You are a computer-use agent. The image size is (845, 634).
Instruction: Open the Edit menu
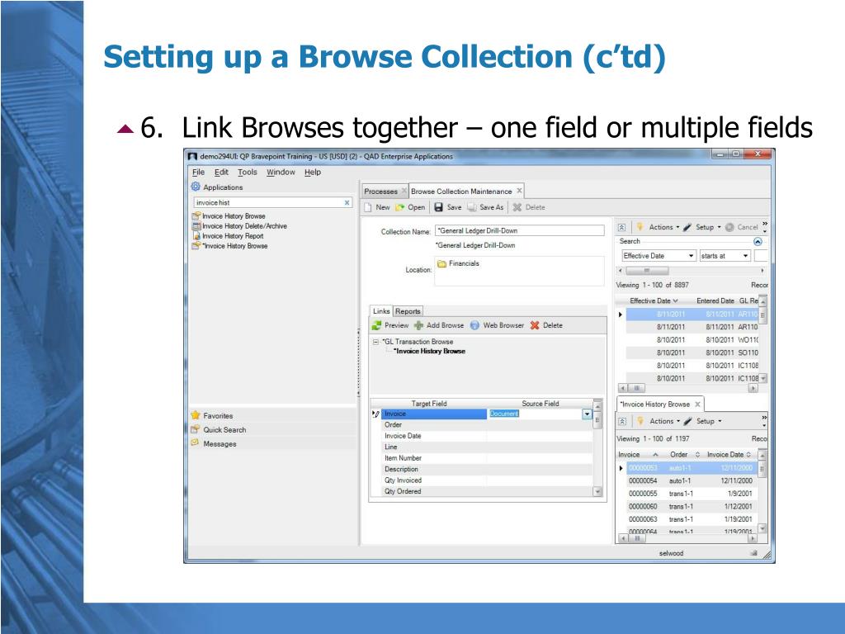click(221, 172)
